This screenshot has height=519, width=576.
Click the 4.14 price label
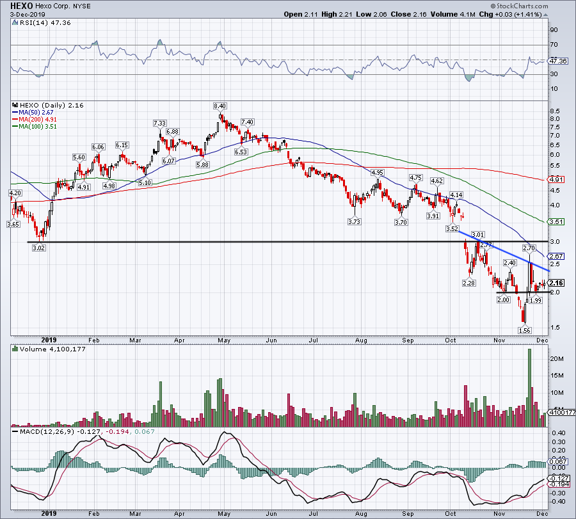[456, 195]
